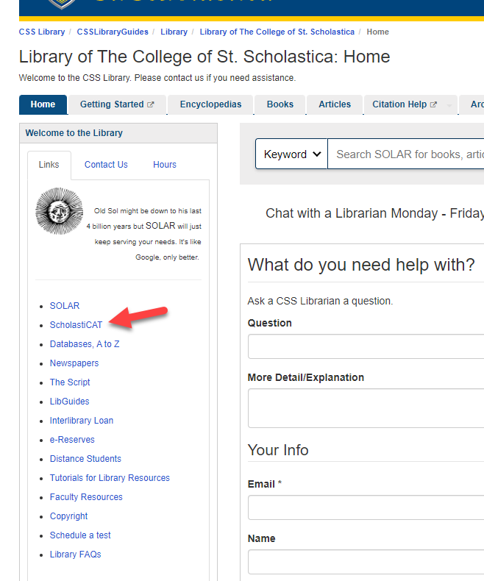484x581 pixels.
Task: Click external link icon beside Citation Help
Action: click(433, 104)
